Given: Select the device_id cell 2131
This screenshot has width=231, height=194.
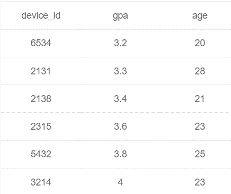Looking at the screenshot, I should (41, 71).
